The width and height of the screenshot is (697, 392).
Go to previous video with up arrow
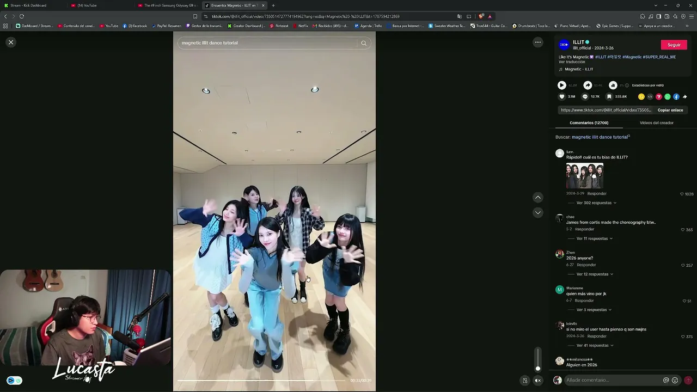click(538, 197)
